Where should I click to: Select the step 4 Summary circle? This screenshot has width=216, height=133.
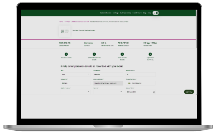[x=150, y=54]
